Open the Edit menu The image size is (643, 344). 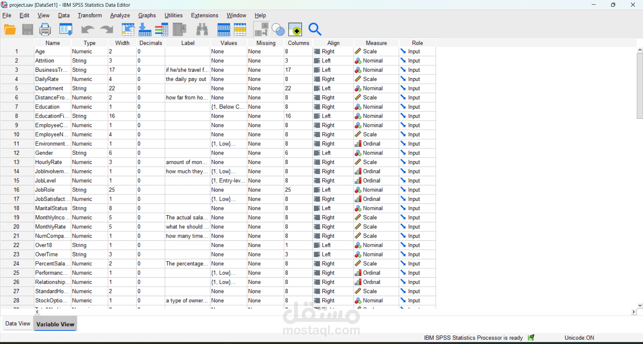coord(24,15)
